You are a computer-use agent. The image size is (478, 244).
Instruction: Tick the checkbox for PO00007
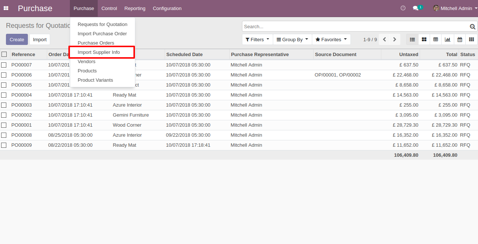click(4, 65)
